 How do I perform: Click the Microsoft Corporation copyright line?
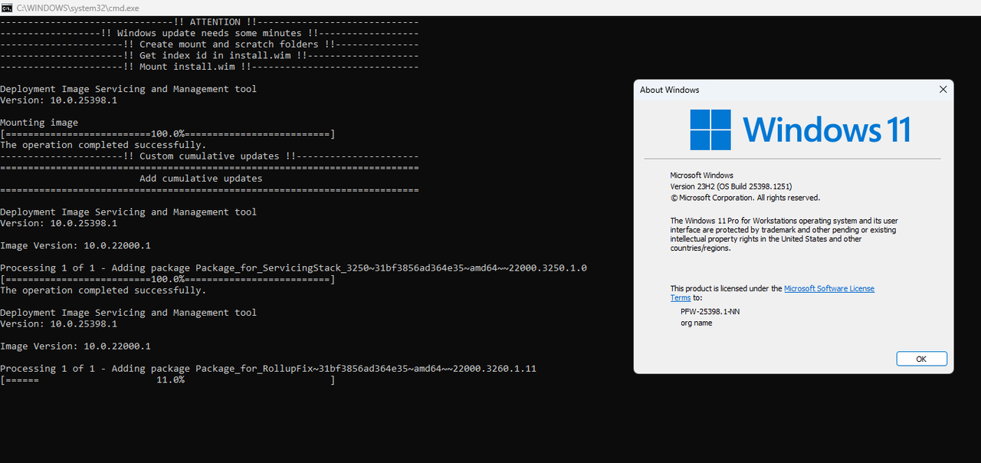point(746,198)
